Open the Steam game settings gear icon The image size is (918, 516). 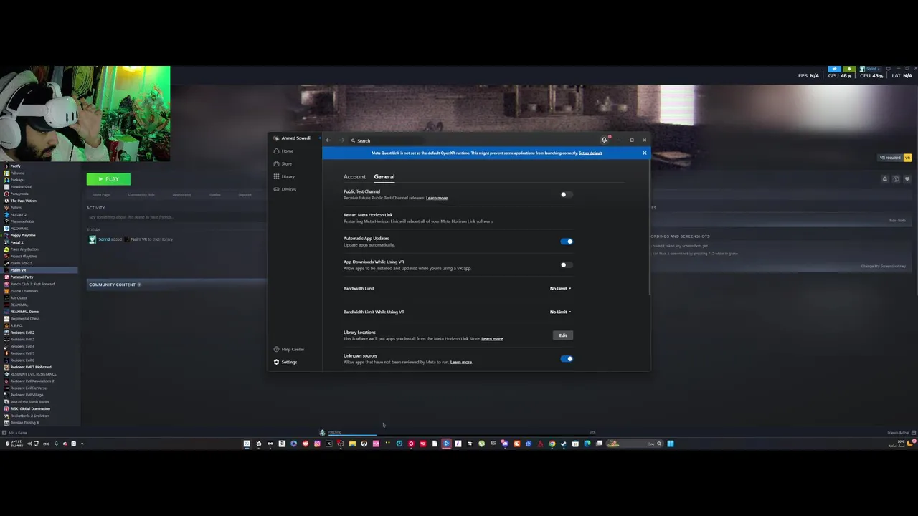pyautogui.click(x=885, y=179)
